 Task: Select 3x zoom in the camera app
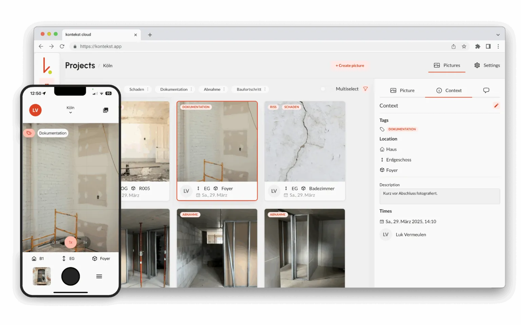pyautogui.click(x=85, y=242)
